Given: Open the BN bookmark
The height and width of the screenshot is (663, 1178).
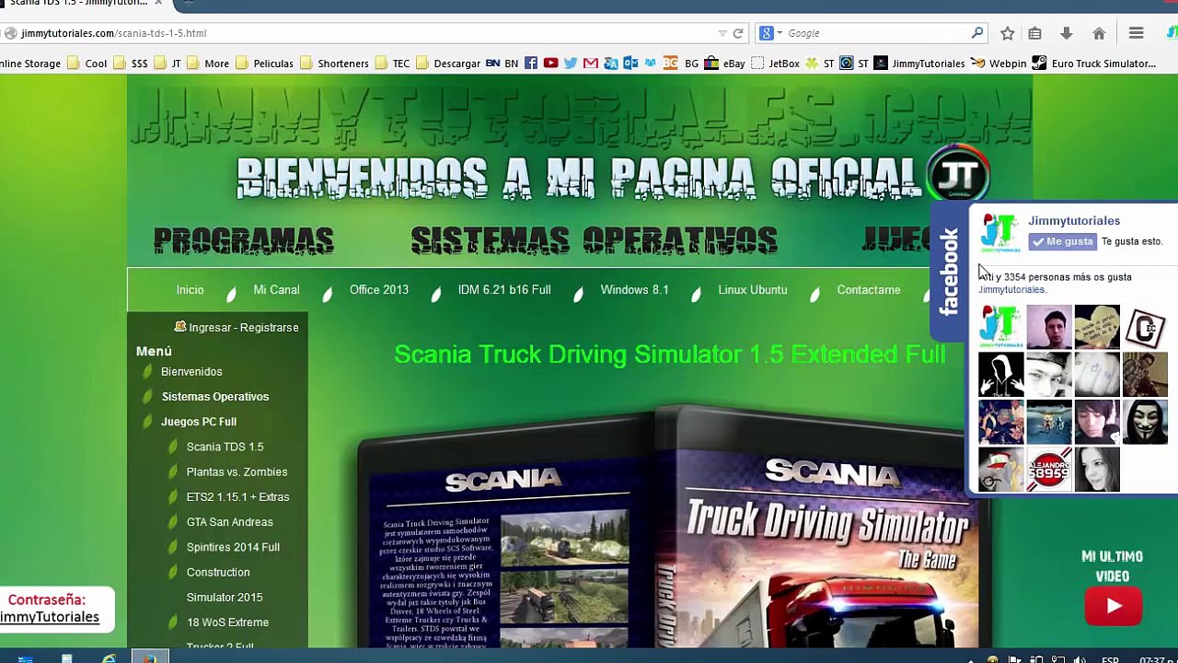Looking at the screenshot, I should point(502,63).
